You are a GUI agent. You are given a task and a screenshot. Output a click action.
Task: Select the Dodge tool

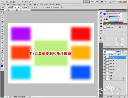click(x=2, y=43)
